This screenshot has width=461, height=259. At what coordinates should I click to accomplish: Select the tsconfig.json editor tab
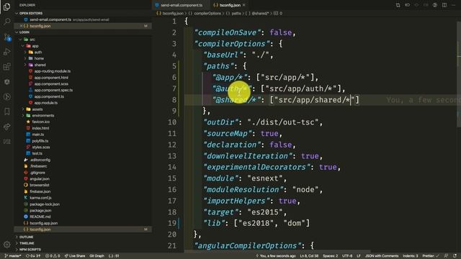pyautogui.click(x=229, y=5)
